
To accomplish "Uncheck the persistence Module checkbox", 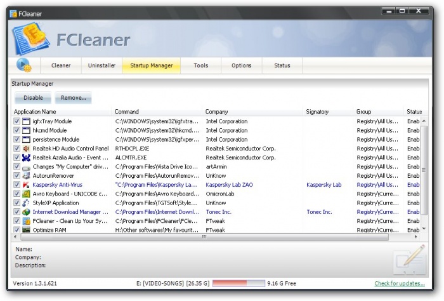I will pyautogui.click(x=16, y=140).
